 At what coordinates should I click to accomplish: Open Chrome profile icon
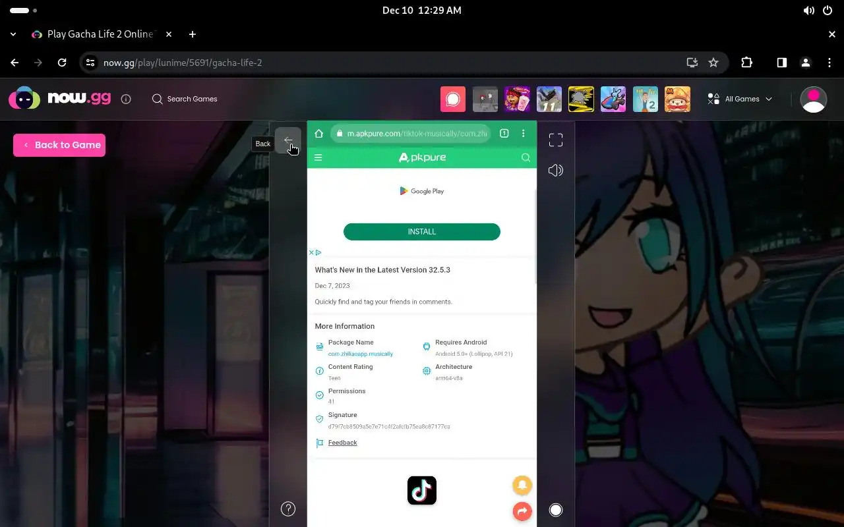click(806, 63)
